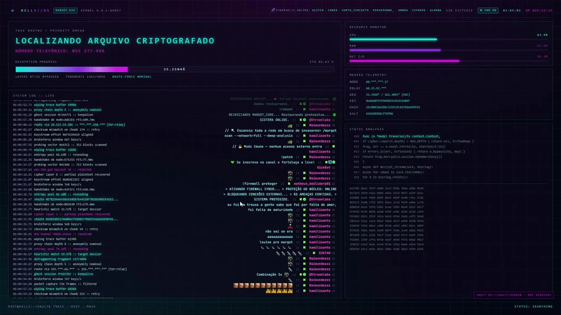Click log line ghost session 7F61F2EC keepalive

[53, 274]
